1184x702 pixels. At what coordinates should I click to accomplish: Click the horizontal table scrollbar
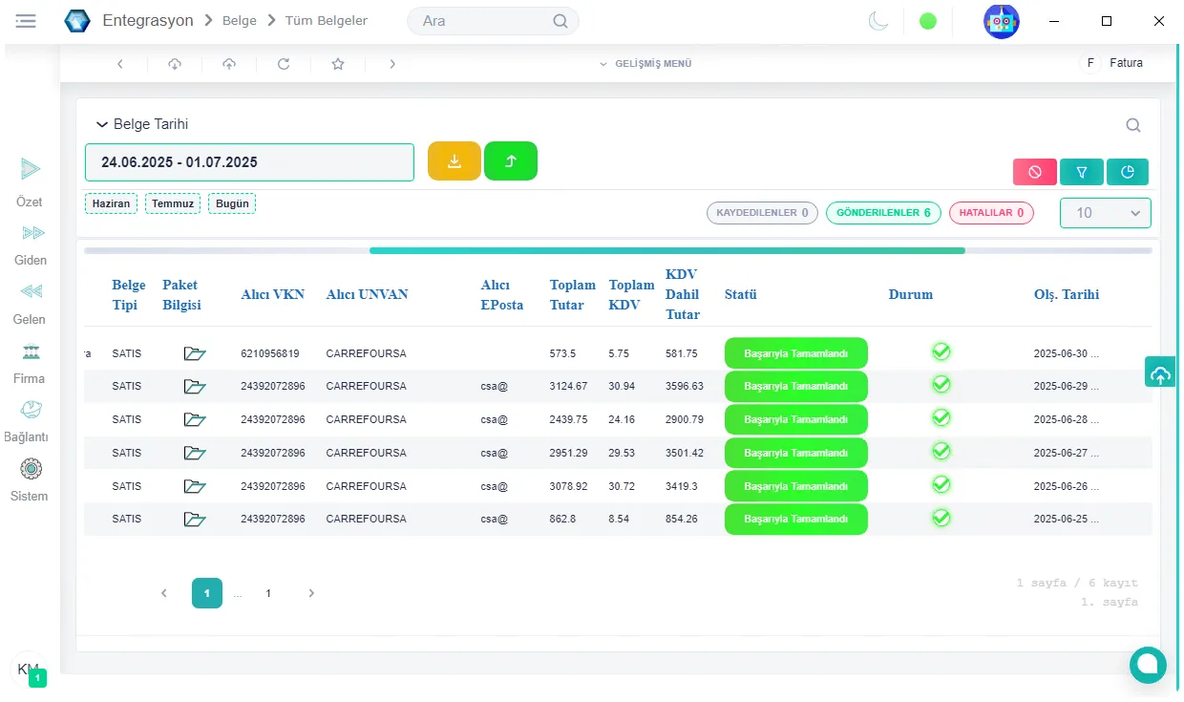666,250
